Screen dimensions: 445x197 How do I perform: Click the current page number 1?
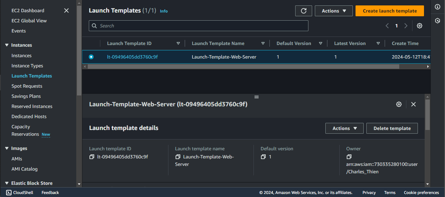click(x=397, y=26)
